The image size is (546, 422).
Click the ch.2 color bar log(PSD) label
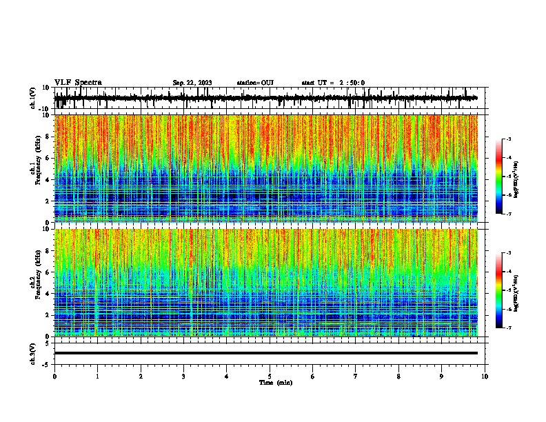click(x=516, y=294)
